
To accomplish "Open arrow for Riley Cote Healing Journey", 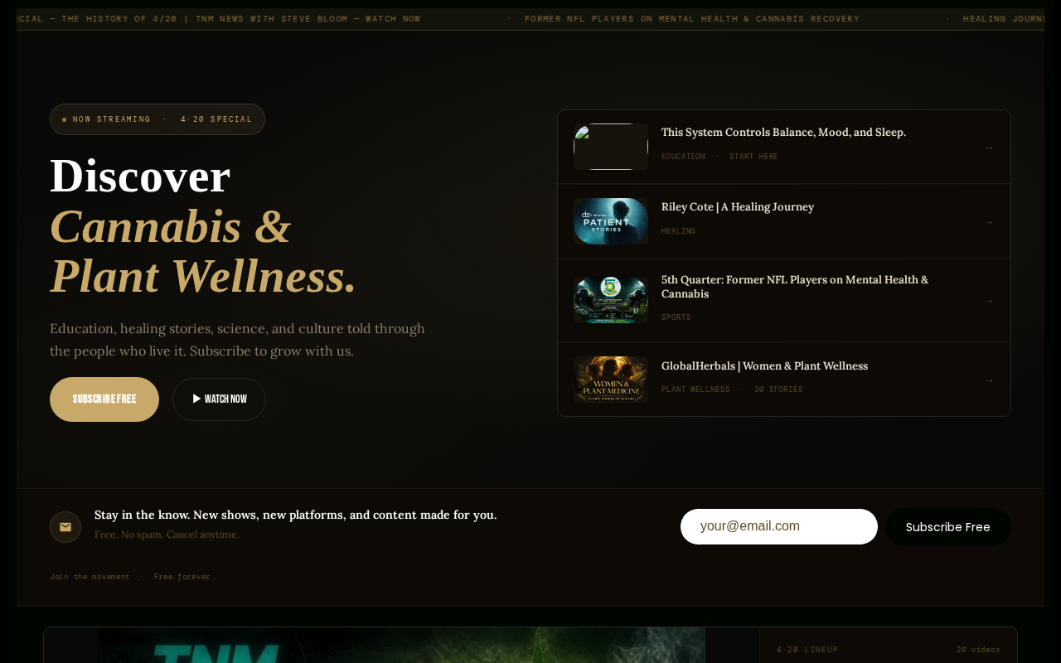I will point(989,222).
